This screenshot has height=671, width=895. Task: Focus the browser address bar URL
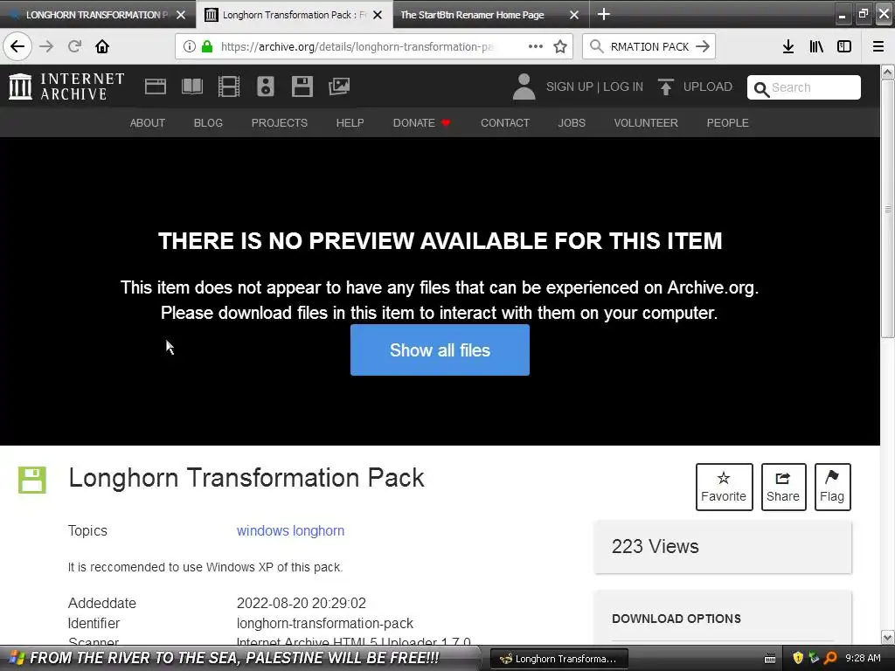point(357,46)
